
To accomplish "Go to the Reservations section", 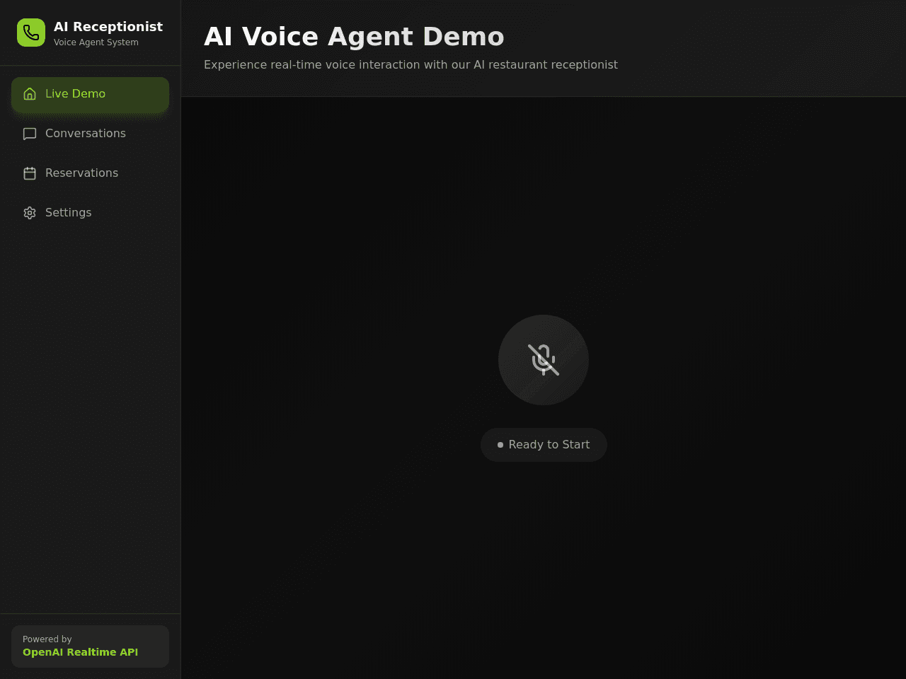I will click(90, 173).
